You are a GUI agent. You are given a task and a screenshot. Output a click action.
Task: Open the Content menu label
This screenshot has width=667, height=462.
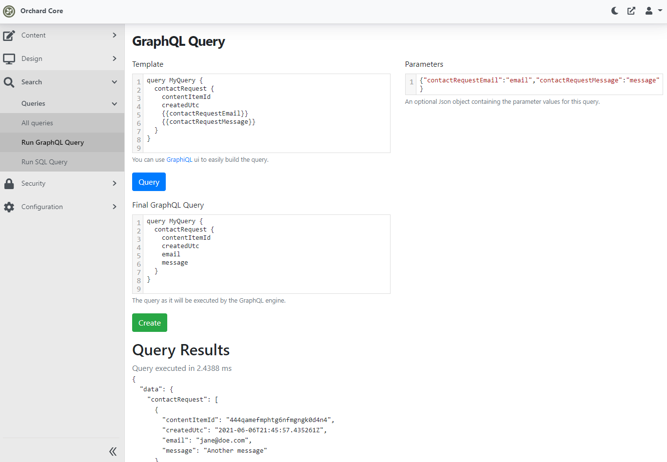pos(34,35)
